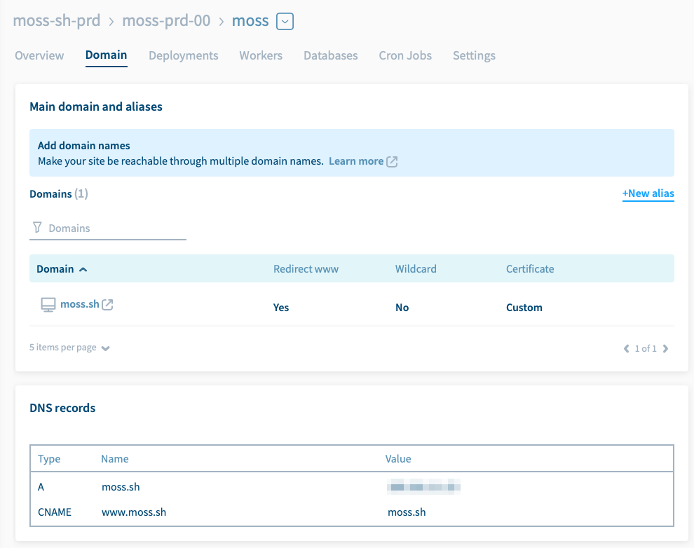Select the moss.sh CNAME value
Screen dimensions: 694x548
coord(407,512)
